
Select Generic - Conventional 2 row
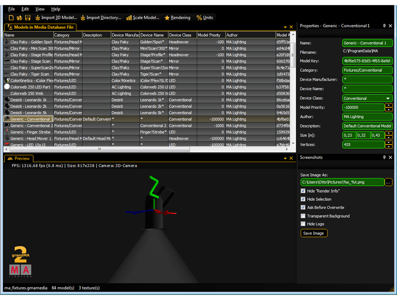click(147, 126)
